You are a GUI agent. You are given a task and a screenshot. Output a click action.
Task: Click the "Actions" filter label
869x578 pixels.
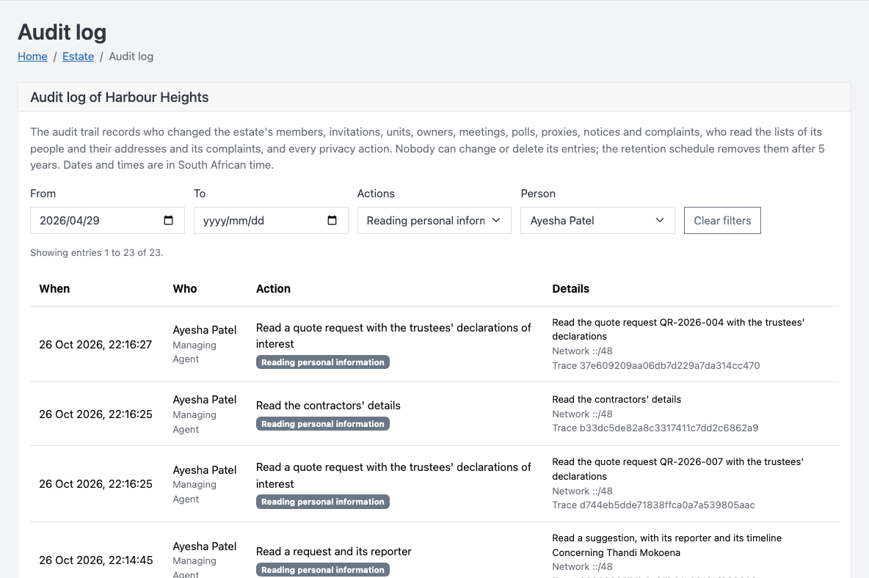click(x=376, y=193)
